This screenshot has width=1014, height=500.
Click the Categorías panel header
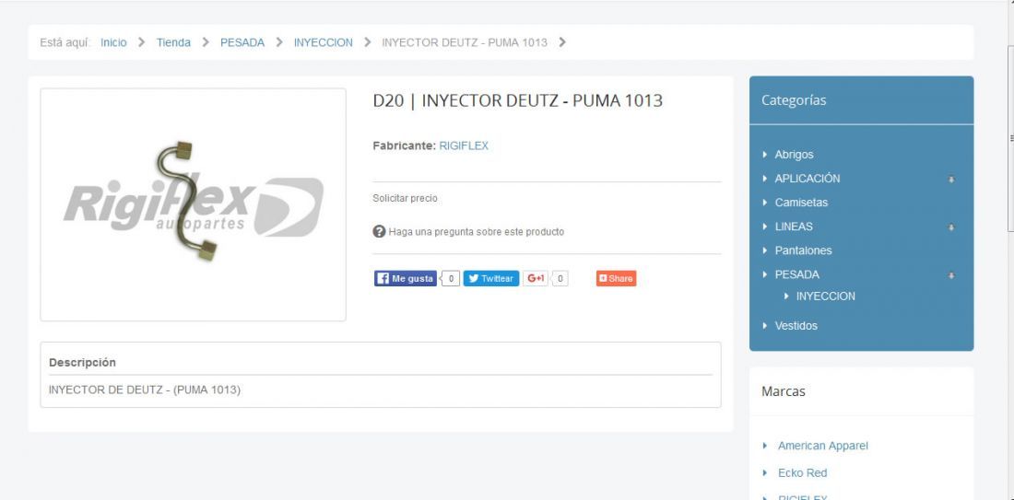coord(861,100)
